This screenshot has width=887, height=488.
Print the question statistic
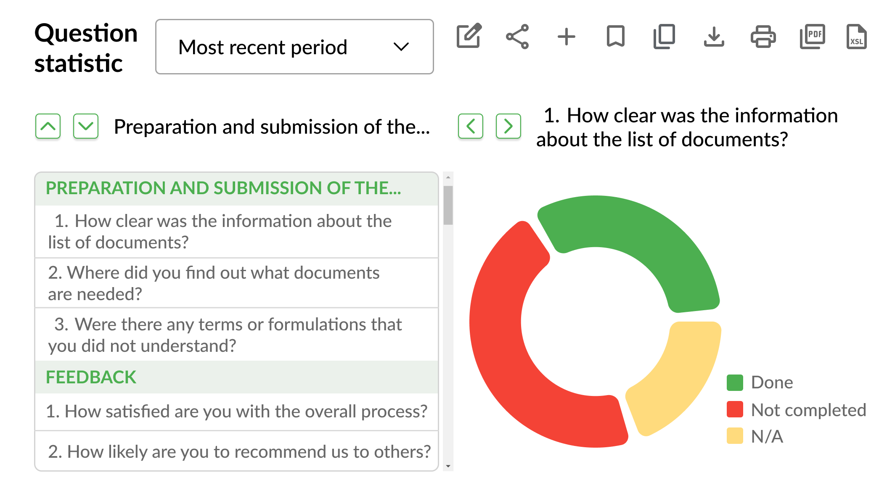click(x=763, y=37)
